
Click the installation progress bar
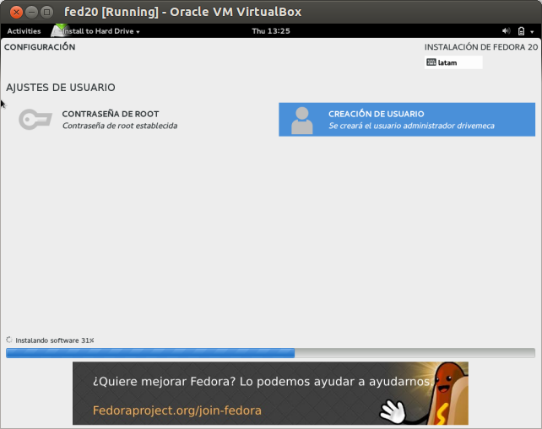tap(270, 353)
